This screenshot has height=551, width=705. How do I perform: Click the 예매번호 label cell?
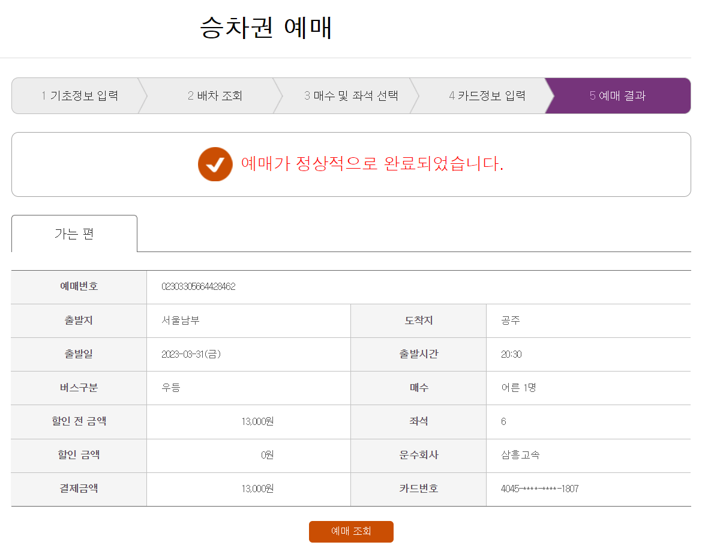pos(79,287)
